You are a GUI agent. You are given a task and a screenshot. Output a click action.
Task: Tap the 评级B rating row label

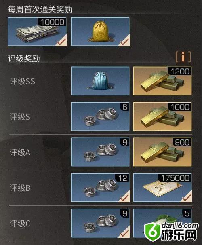point(20,188)
